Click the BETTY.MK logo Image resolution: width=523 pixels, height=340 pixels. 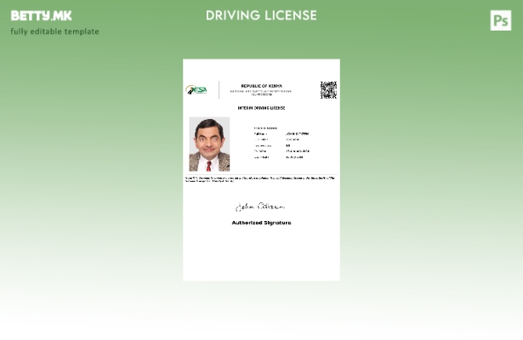41,16
